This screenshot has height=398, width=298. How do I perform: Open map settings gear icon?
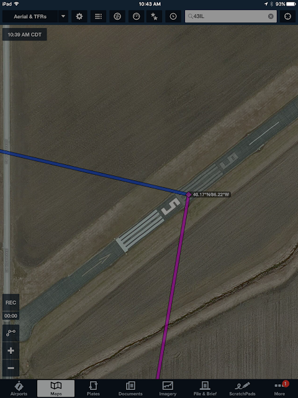79,17
